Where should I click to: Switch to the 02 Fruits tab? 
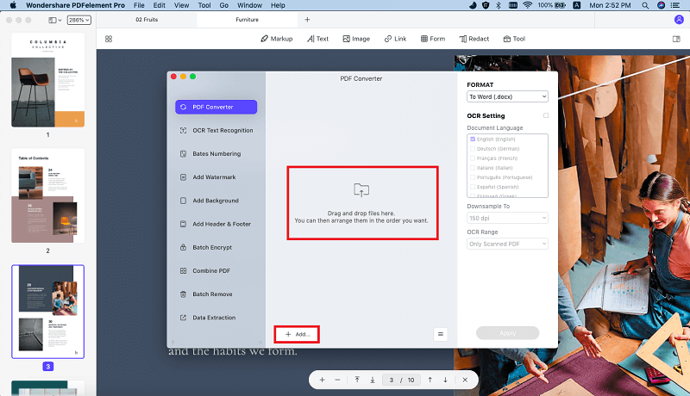tap(147, 19)
